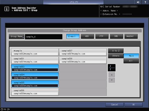Click the A to Z filter button
The width and height of the screenshot is (149, 111).
(x=116, y=51)
